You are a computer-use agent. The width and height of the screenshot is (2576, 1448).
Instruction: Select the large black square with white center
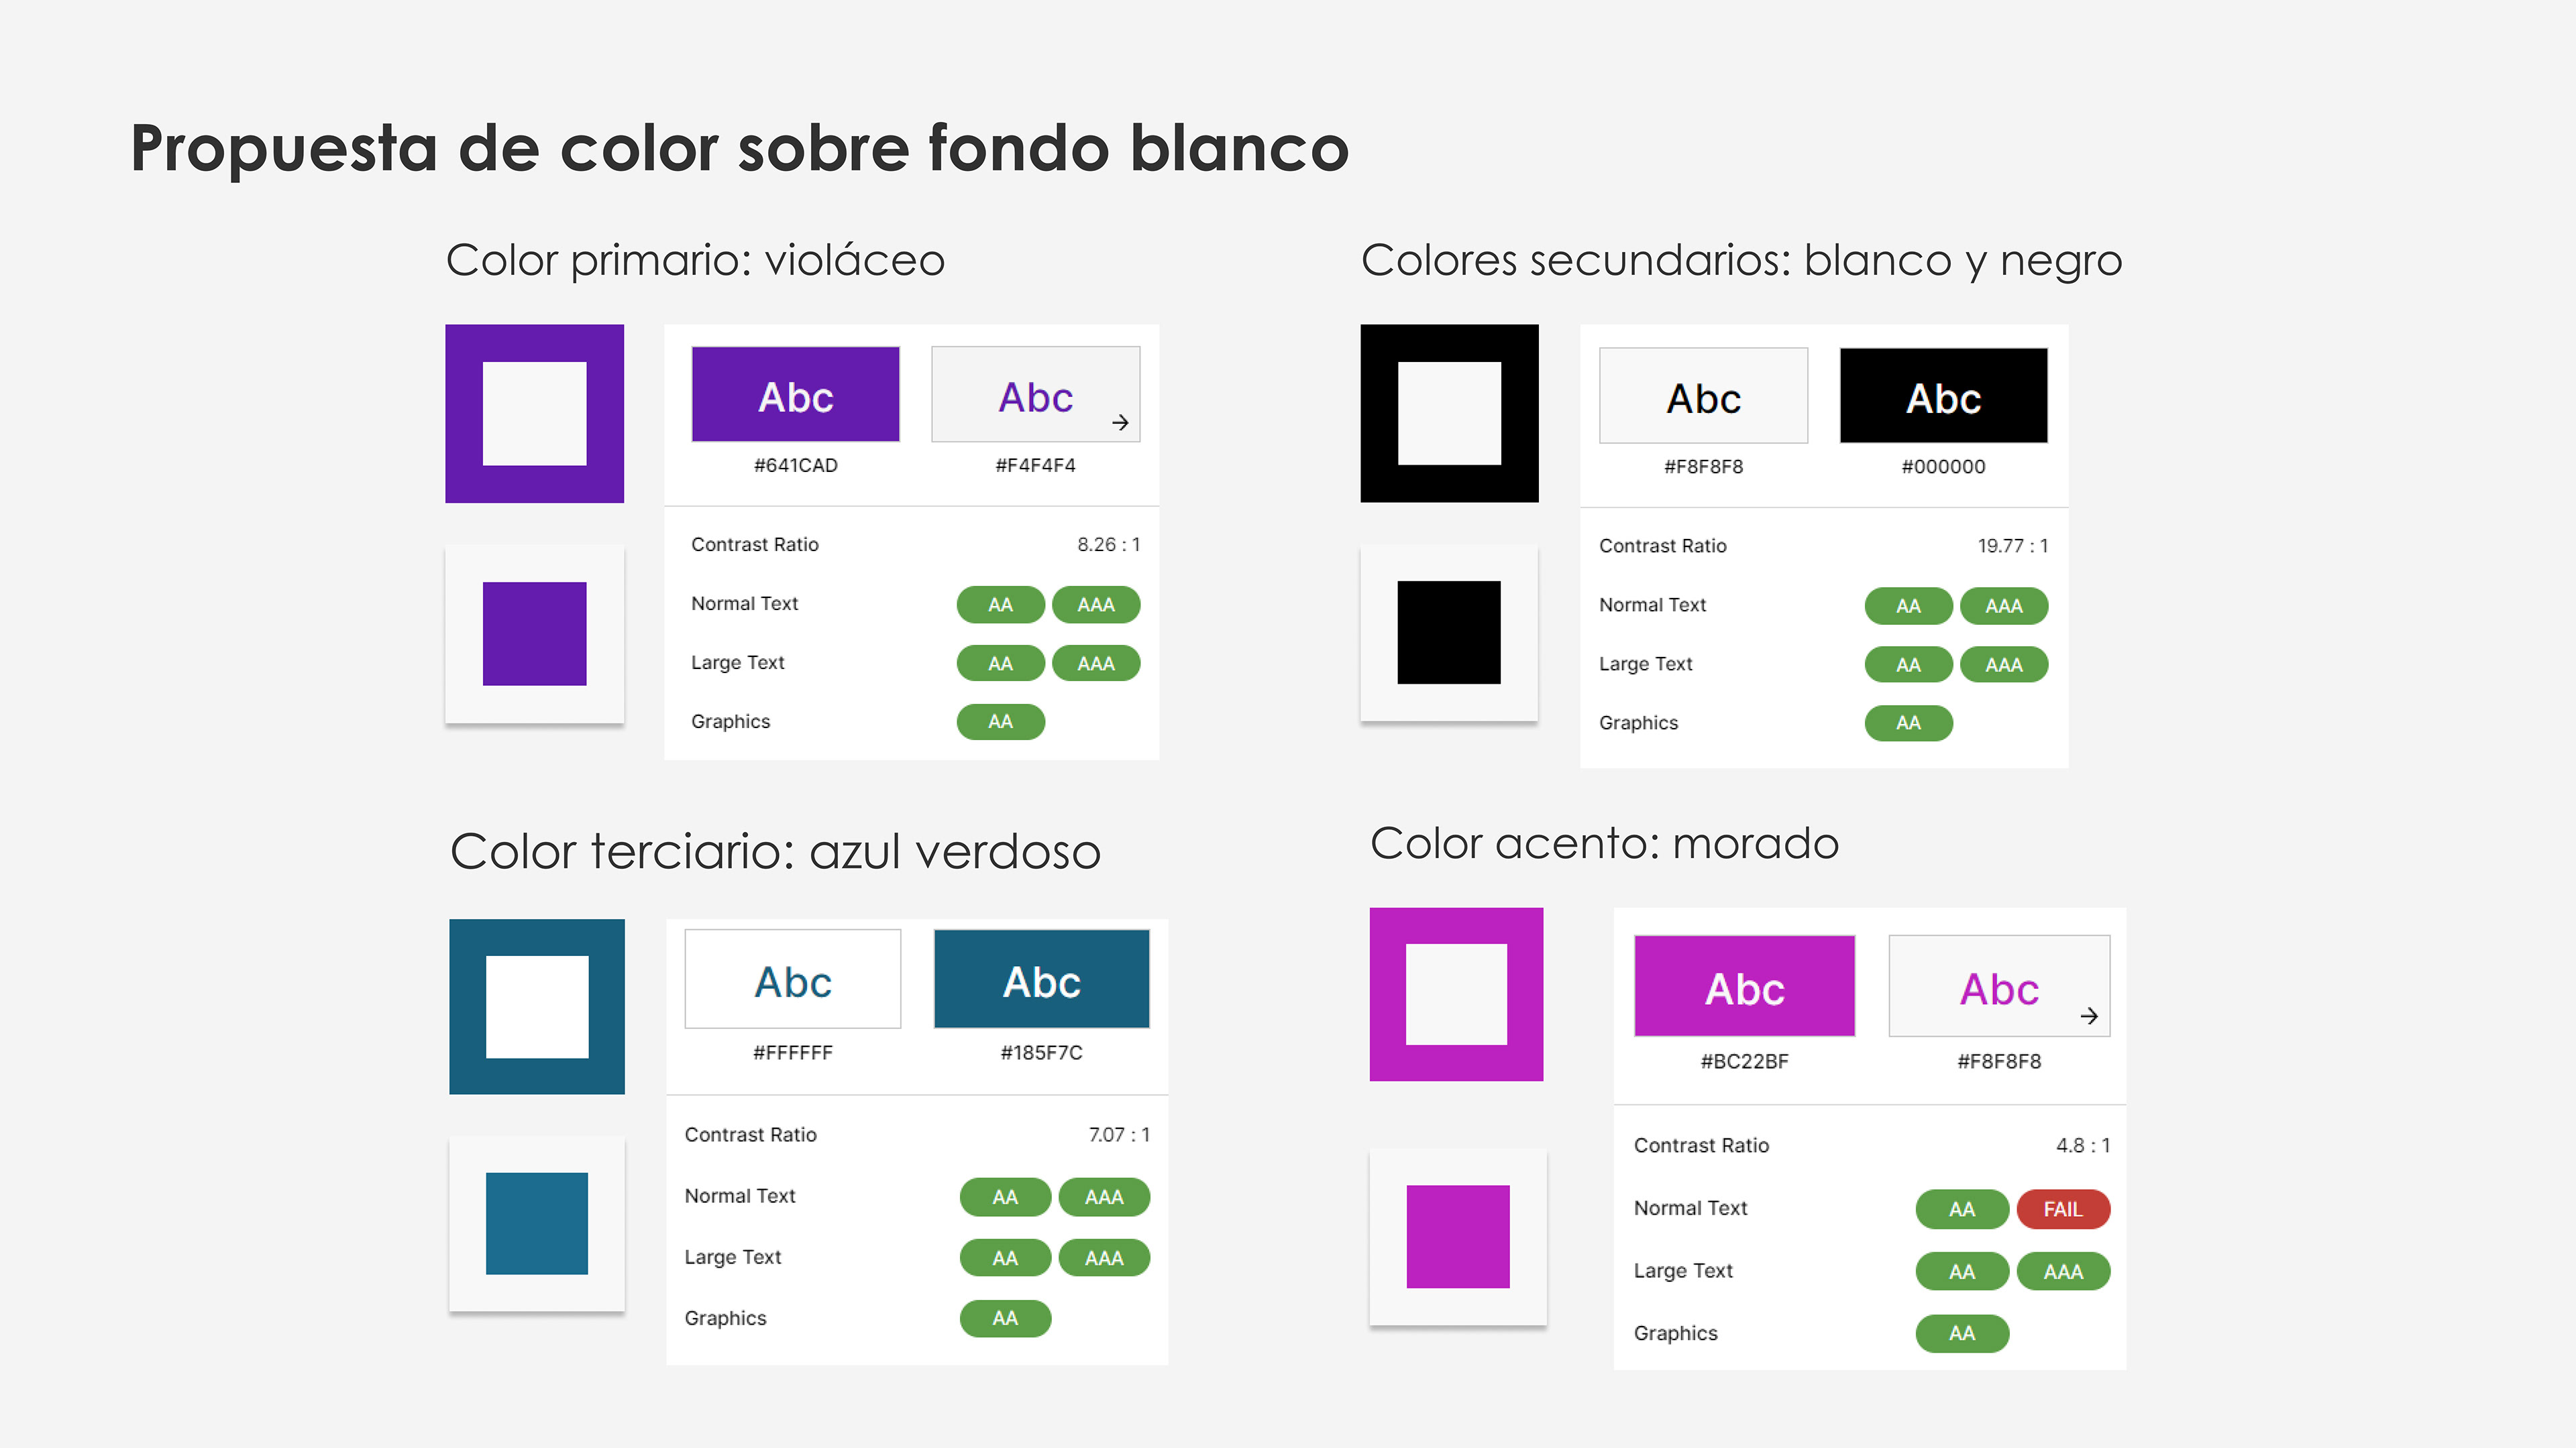click(1449, 413)
